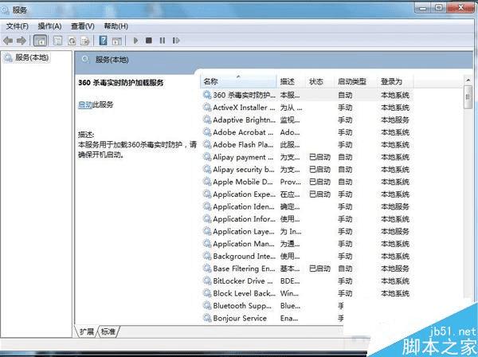Click the Refresh toolbar icon
The width and height of the screenshot is (478, 357).
pyautogui.click(x=72, y=41)
